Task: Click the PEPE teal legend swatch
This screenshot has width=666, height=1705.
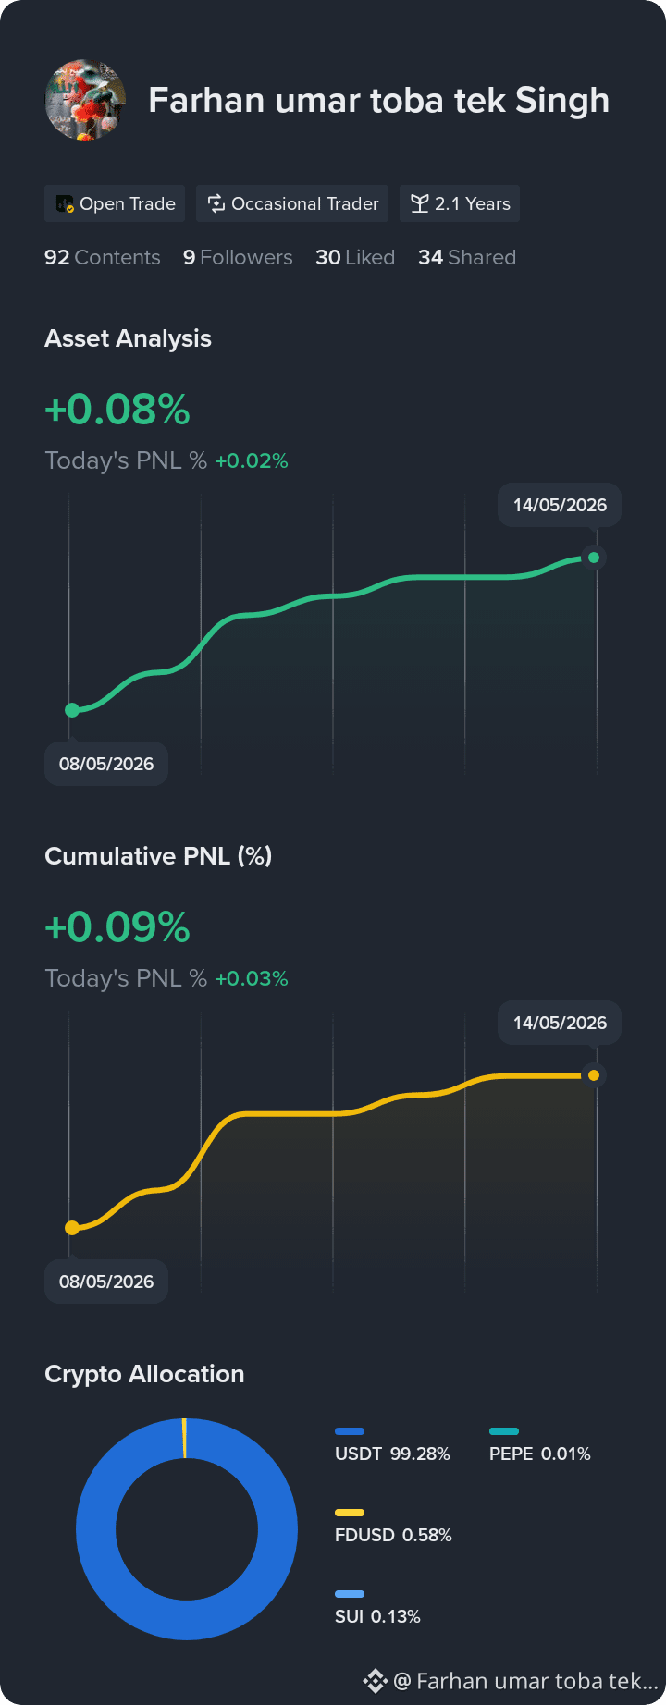Action: tap(504, 1431)
